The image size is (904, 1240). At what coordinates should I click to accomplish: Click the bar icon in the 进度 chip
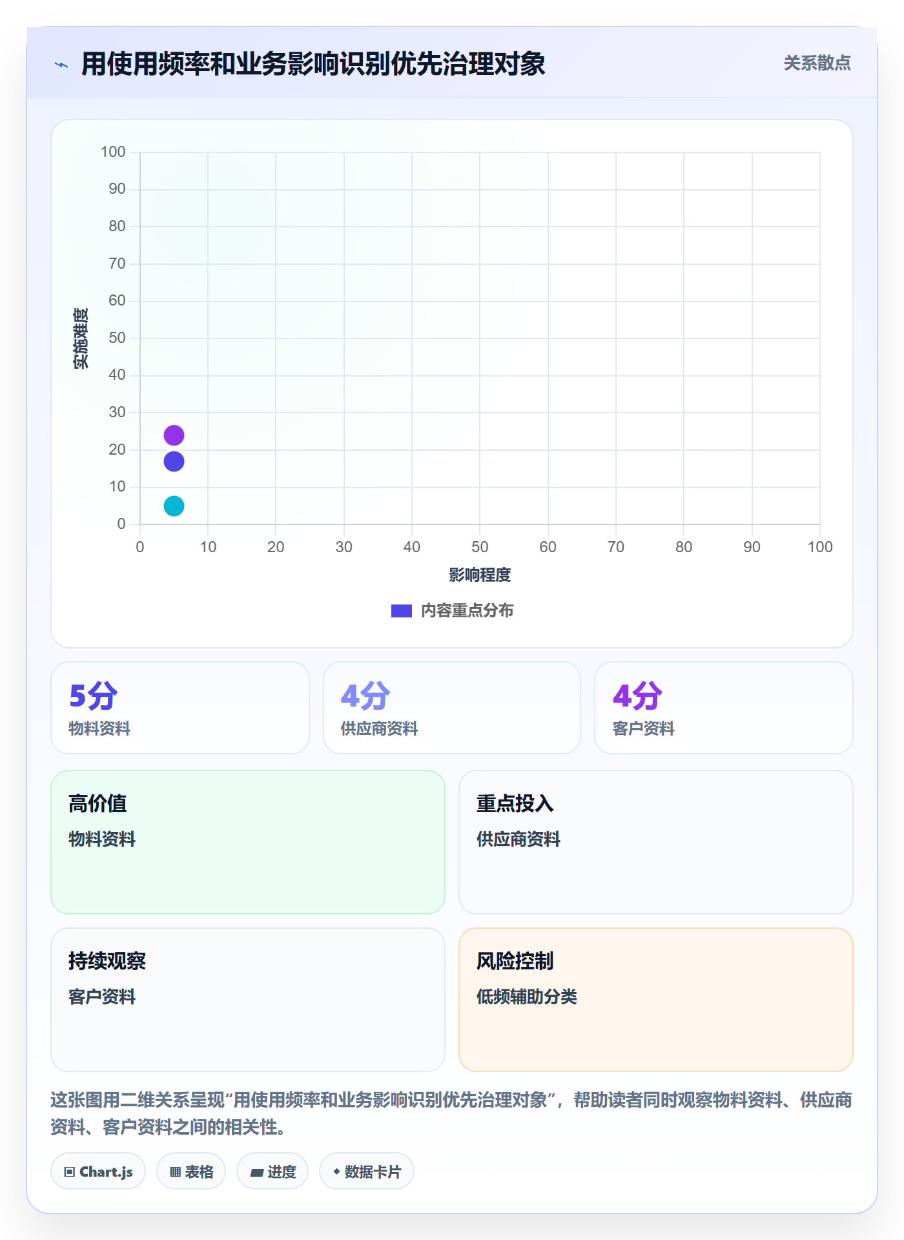[x=257, y=1173]
